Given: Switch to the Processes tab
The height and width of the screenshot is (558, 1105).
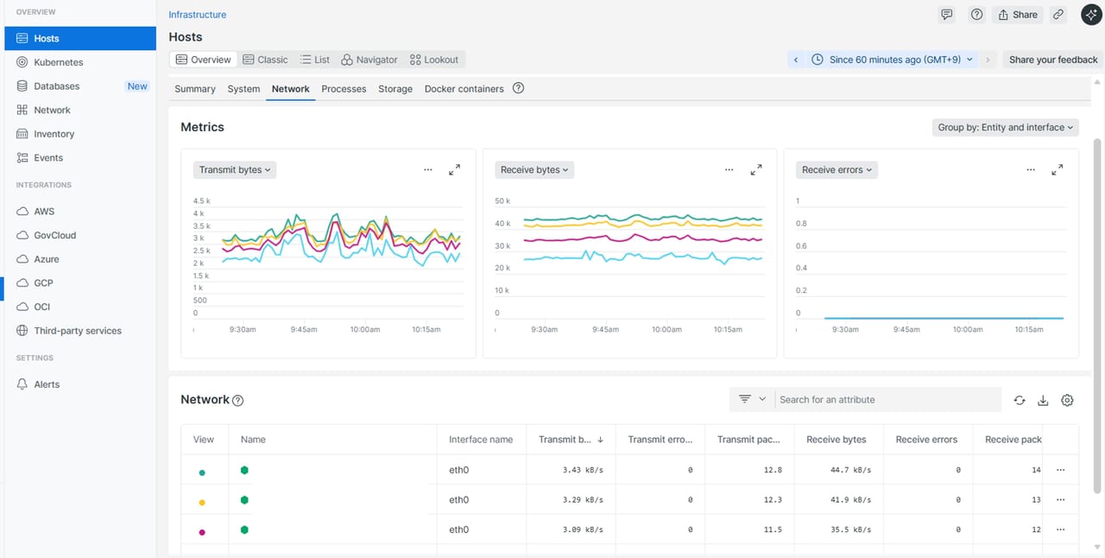Looking at the screenshot, I should 344,89.
